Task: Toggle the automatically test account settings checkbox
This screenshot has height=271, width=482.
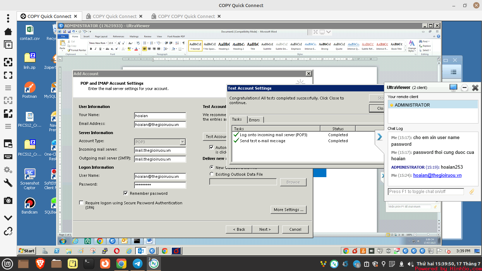Action: tap(211, 147)
